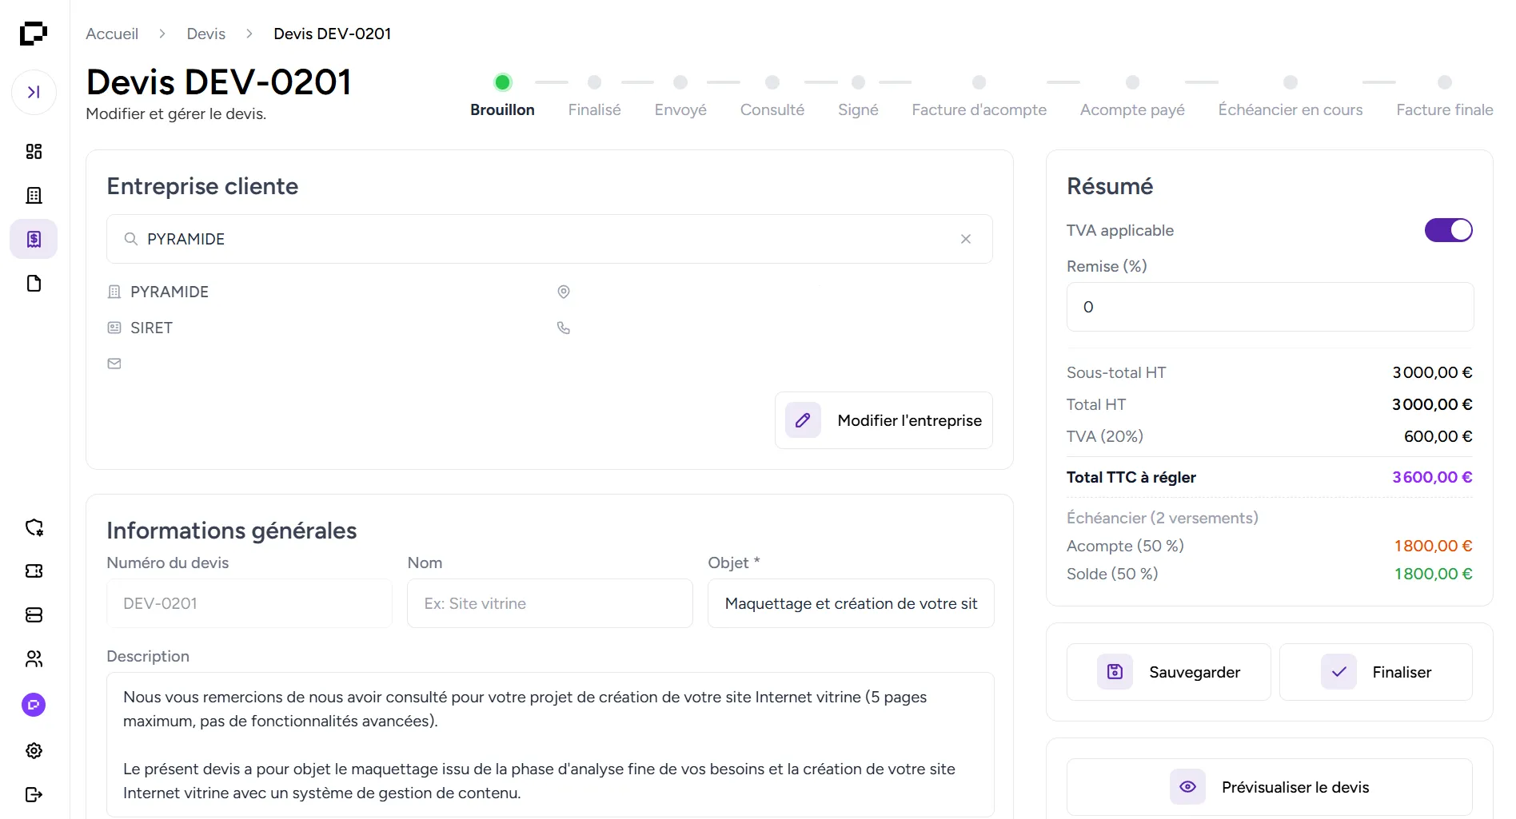Open settings gear in sidebar

coord(34,751)
